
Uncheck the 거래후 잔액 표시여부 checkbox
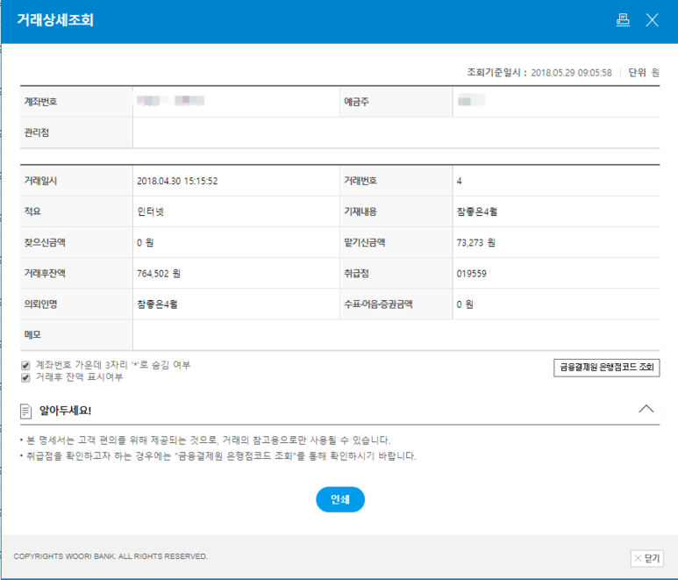coord(25,377)
